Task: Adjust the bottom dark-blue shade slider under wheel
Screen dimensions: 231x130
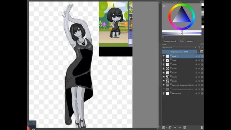Action: [182, 34]
